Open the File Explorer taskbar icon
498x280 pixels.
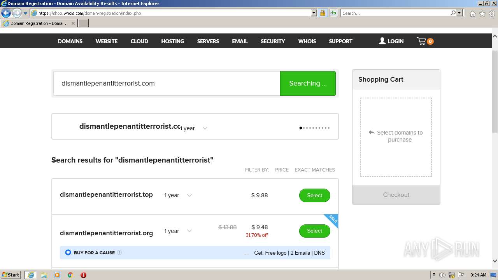(44, 275)
